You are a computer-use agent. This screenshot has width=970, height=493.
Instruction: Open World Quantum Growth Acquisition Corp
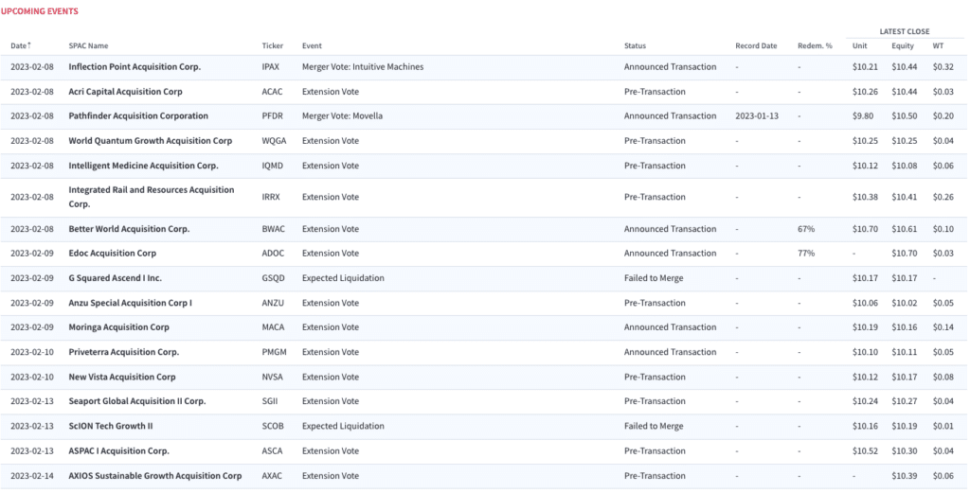[x=151, y=140]
